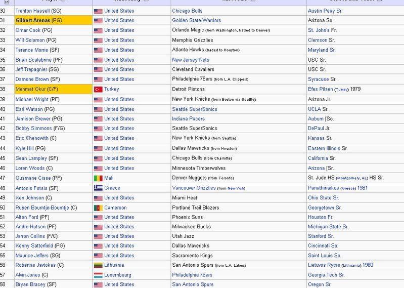This screenshot has height=288, width=404.
Task: Click the US flag in Damone Brown's row
Action: pos(98,79)
